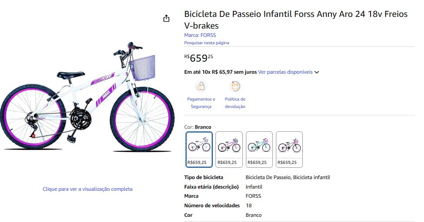The height and width of the screenshot is (222, 424).
Task: Click the Política de devolução text label
Action: point(235,103)
